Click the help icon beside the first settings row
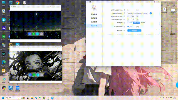This screenshot has width=178, height=100. (x=124, y=10)
